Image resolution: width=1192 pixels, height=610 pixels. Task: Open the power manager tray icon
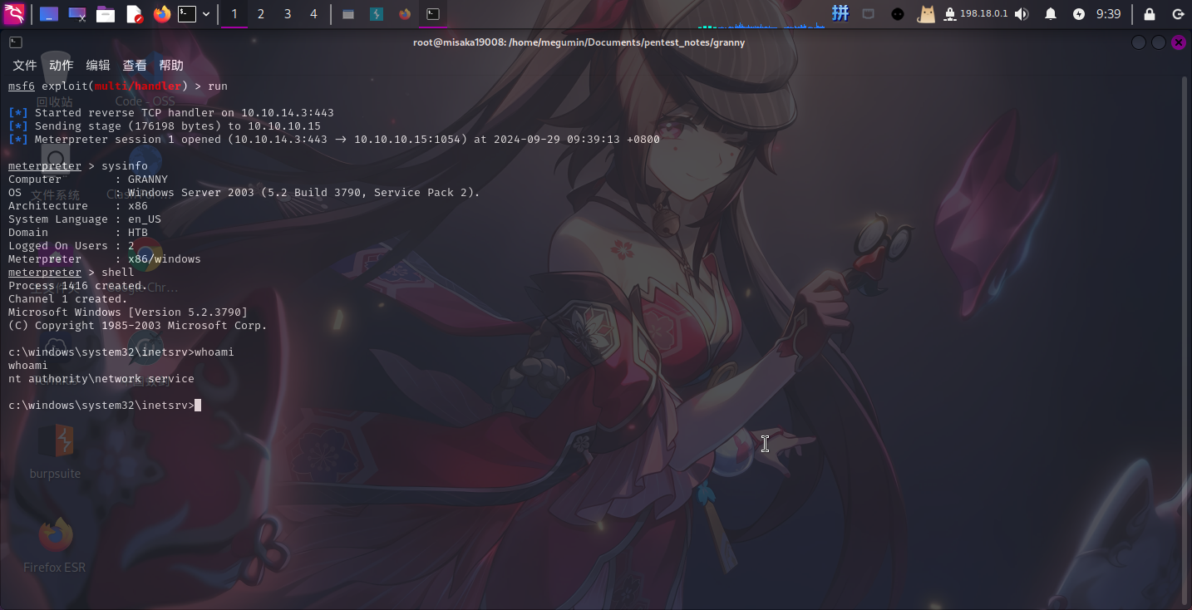[1079, 14]
